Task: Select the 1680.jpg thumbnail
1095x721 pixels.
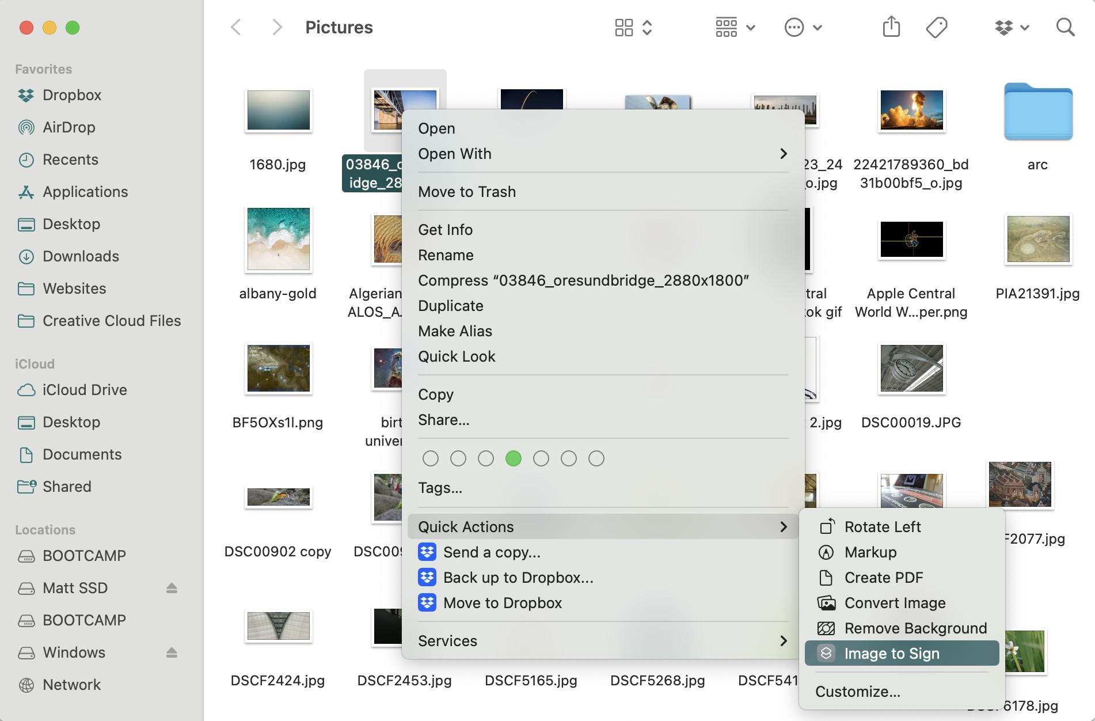Action: coord(279,110)
